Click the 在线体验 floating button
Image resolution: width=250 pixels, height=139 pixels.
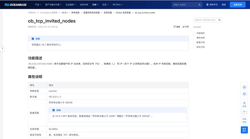(x=244, y=120)
